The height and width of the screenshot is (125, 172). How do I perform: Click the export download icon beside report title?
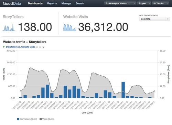click(40, 47)
